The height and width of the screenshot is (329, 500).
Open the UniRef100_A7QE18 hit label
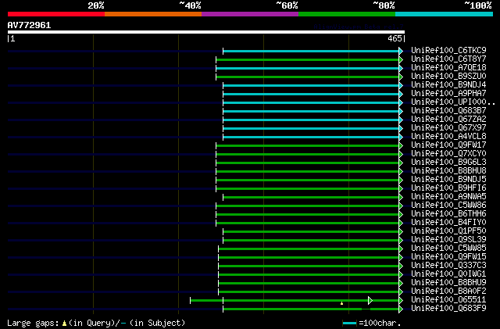448,68
